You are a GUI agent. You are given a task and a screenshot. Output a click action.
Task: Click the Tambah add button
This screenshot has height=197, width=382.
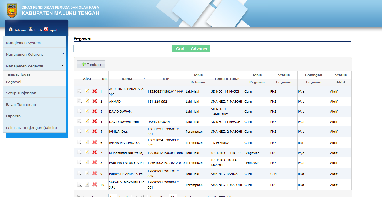tap(91, 65)
